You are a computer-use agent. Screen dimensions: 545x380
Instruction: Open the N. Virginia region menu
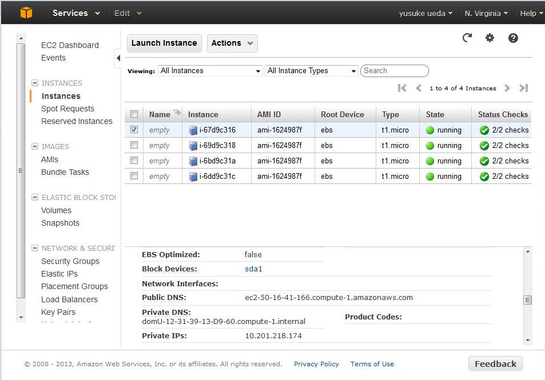(x=486, y=13)
